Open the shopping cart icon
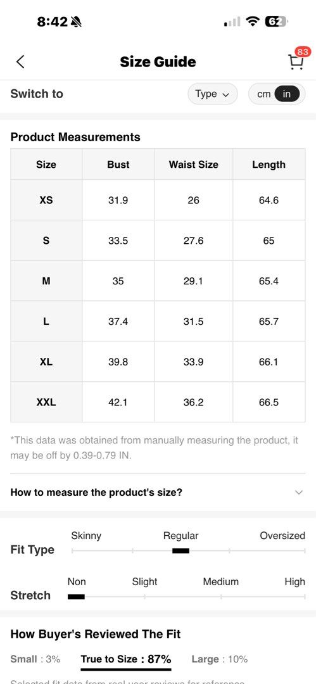This screenshot has height=684, width=316. pyautogui.click(x=296, y=62)
